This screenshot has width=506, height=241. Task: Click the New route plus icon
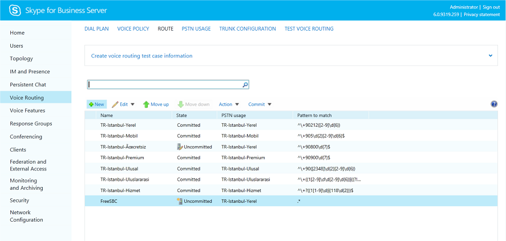(91, 105)
